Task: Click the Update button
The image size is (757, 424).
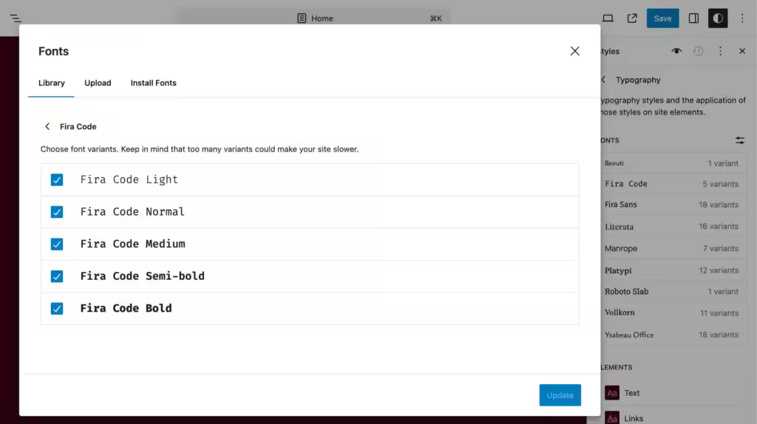Action: [560, 395]
